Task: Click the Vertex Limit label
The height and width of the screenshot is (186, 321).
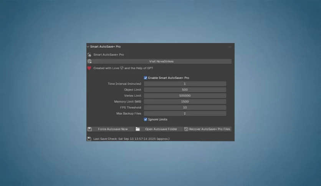Action: coord(132,96)
